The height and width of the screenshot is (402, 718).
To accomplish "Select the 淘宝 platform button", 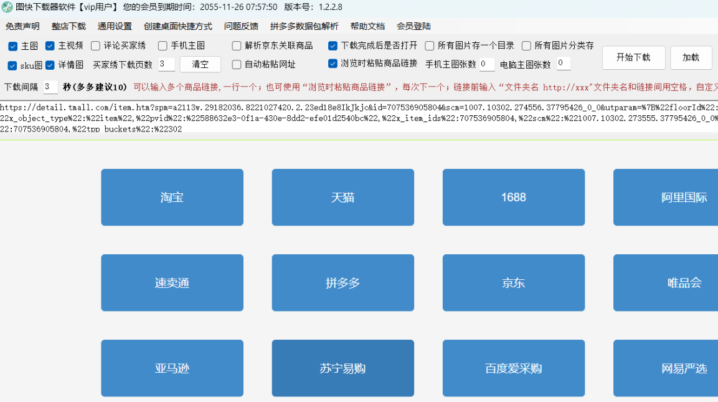I will pos(172,197).
